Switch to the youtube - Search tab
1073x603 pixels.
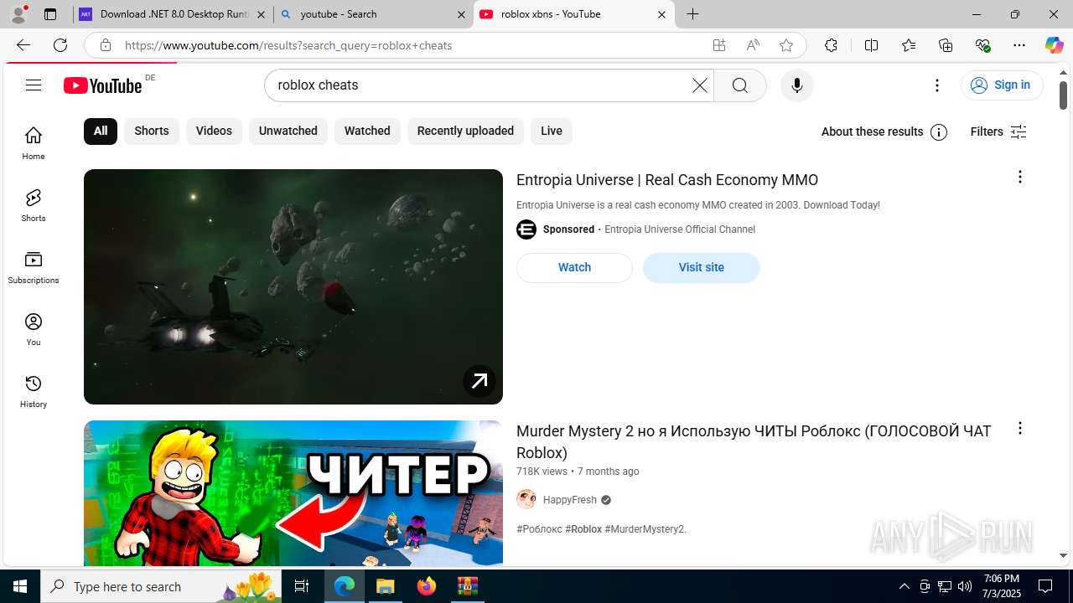tap(373, 14)
